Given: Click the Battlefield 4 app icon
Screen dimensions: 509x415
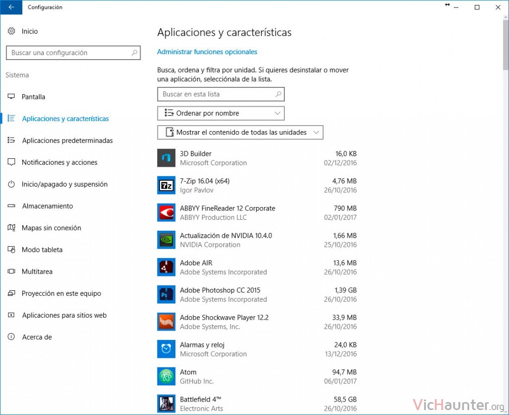Looking at the screenshot, I should tap(166, 404).
